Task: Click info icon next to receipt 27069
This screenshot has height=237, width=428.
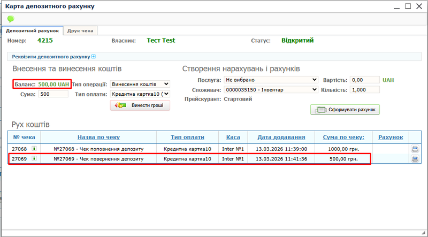Action: pos(34,159)
